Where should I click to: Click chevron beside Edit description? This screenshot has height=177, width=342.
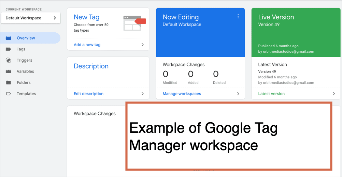tap(143, 94)
